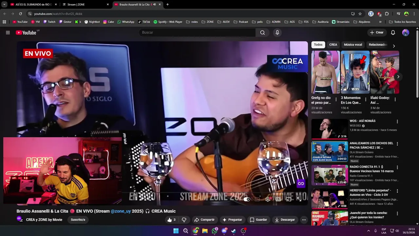This screenshot has height=236, width=419.
Task: Open the Windows Start button
Action: coord(176,231)
